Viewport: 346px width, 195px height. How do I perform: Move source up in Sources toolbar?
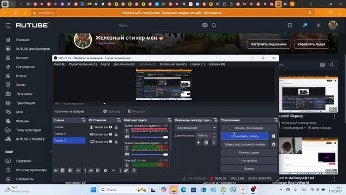click(113, 171)
